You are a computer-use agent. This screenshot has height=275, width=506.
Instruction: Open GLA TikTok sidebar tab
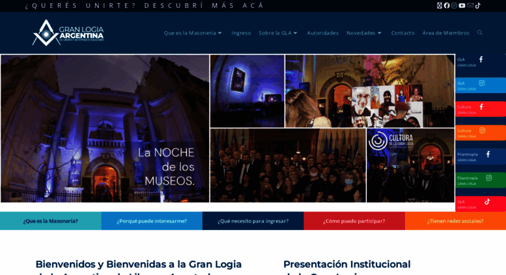481,204
